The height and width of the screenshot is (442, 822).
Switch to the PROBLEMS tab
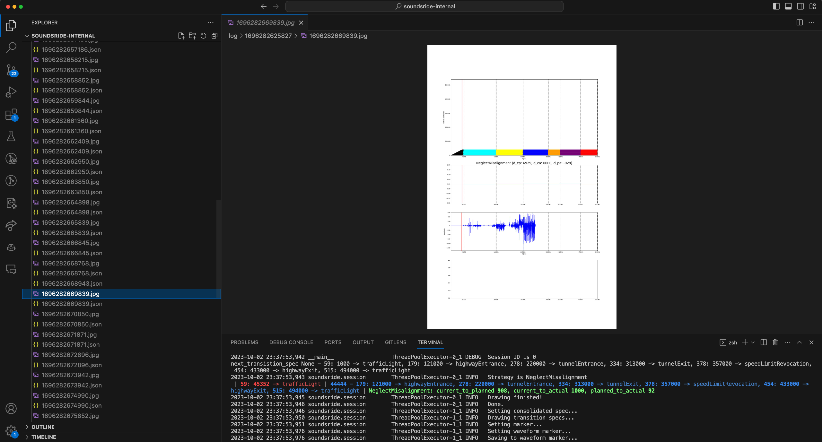(x=244, y=342)
